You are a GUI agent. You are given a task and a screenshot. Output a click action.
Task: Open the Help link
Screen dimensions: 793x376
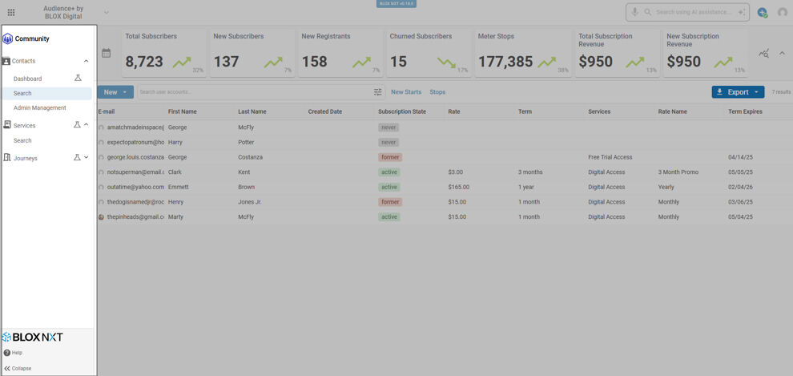(x=17, y=353)
